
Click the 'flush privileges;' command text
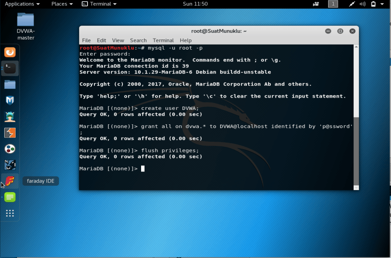click(170, 151)
